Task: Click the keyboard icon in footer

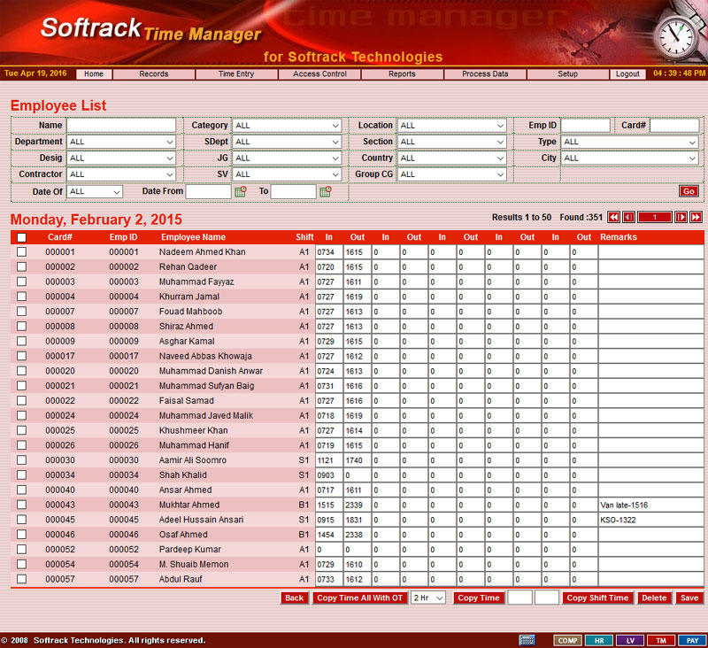Action: 527,639
